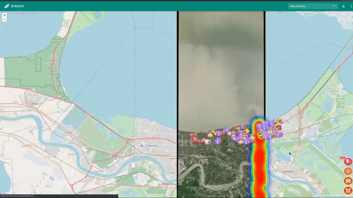Click the Chalmette label on the map
The height and width of the screenshot is (198, 353).
pyautogui.click(x=288, y=171)
